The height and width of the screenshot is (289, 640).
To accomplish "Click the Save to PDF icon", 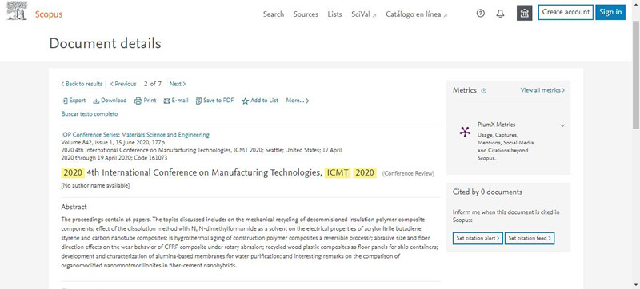I will pos(198,101).
